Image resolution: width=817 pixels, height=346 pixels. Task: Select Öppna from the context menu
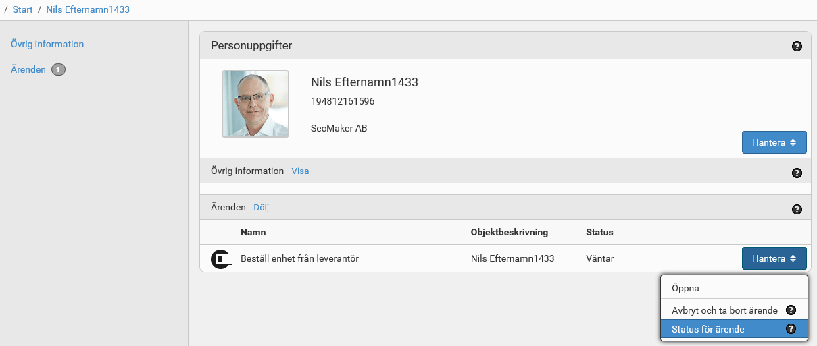click(x=685, y=288)
